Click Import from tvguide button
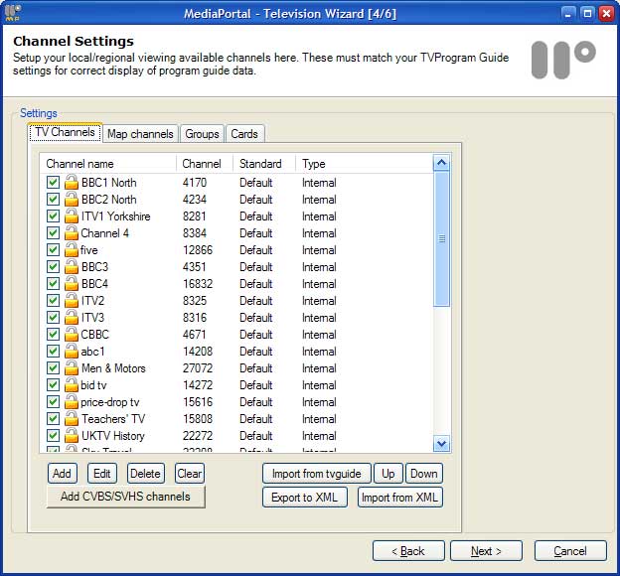 tap(317, 473)
